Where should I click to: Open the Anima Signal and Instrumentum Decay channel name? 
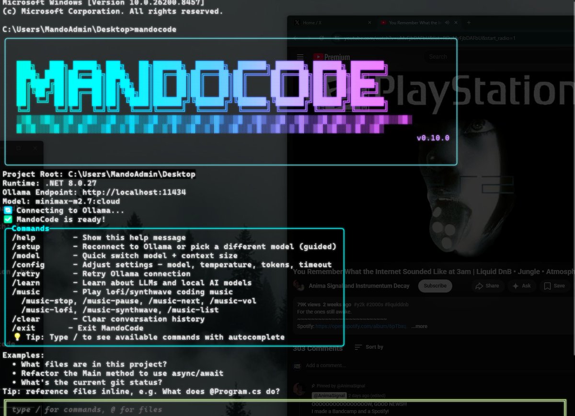pyautogui.click(x=359, y=286)
